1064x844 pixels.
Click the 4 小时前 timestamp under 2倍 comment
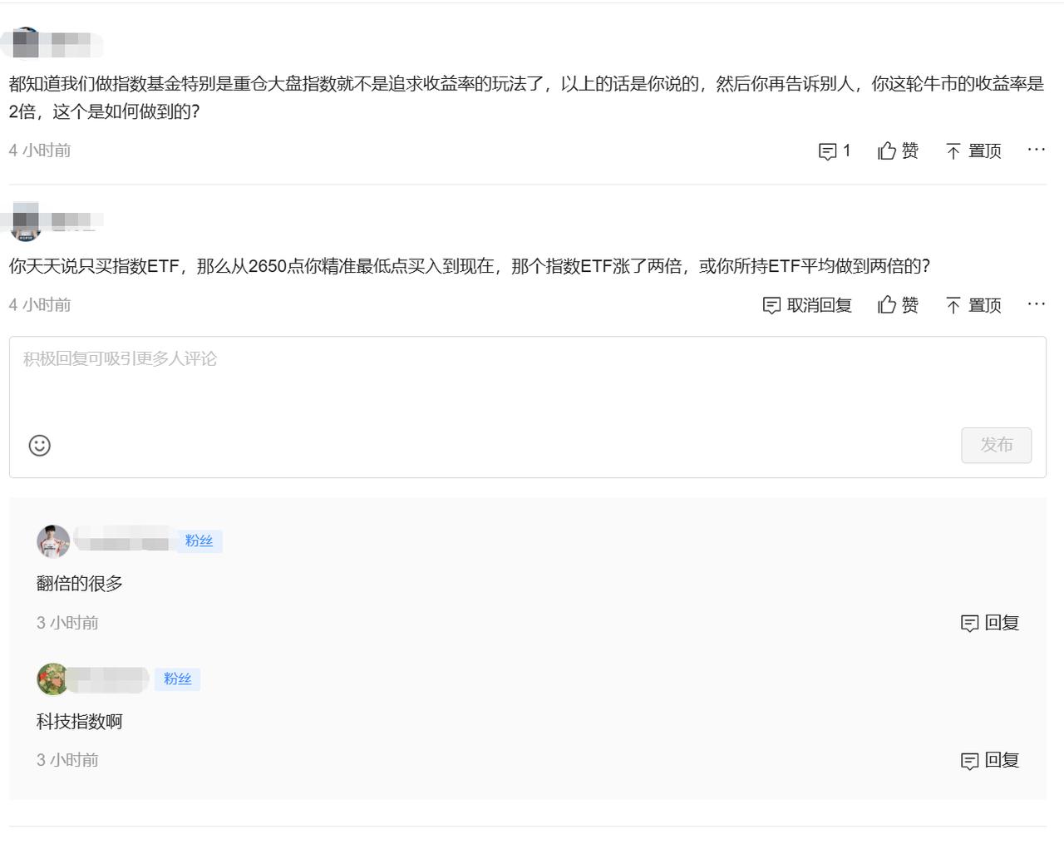click(x=40, y=151)
